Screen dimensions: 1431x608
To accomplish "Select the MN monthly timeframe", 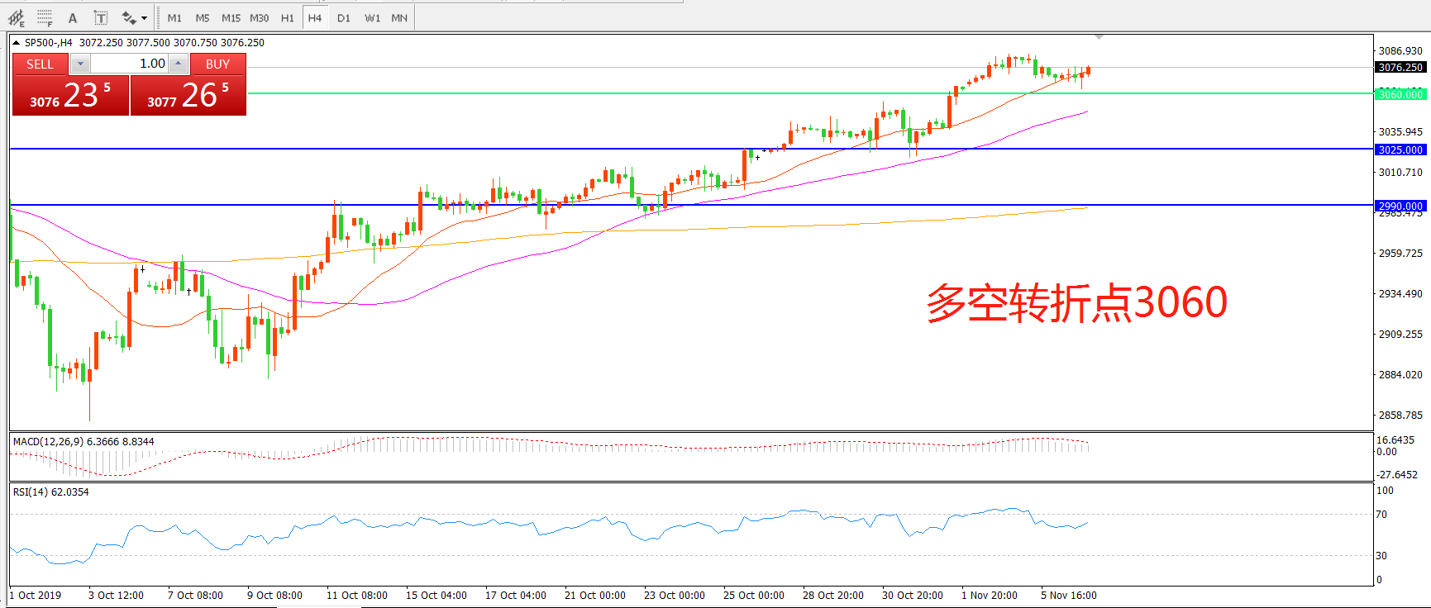I will (399, 17).
